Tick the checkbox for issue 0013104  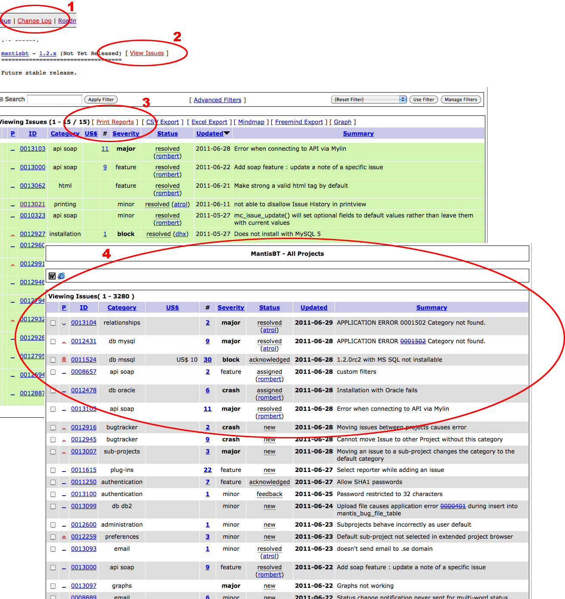point(53,323)
